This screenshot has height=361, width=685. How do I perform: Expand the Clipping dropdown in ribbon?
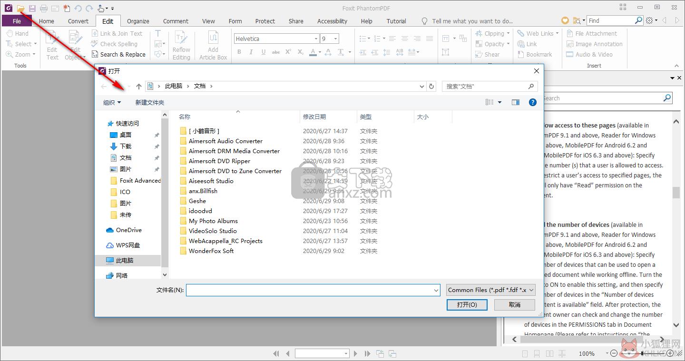(508, 33)
